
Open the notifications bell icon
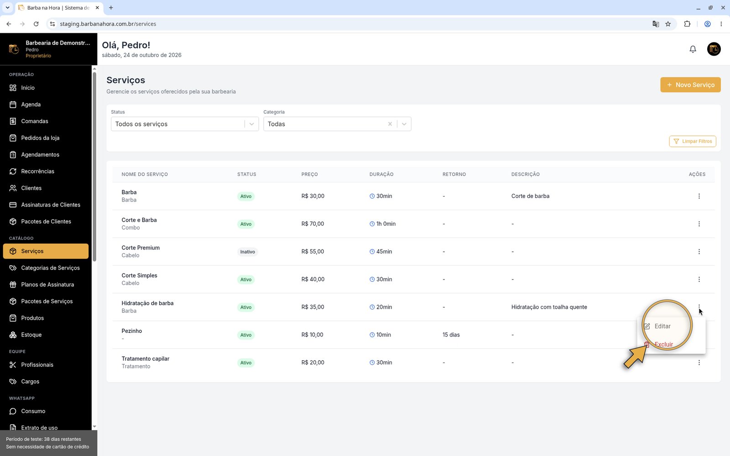pos(693,49)
